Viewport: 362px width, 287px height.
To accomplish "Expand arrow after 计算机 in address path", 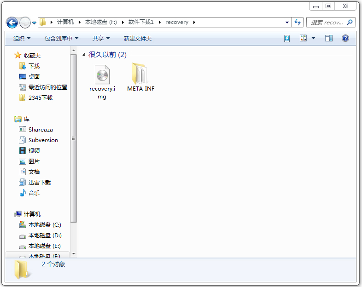I will pos(79,22).
